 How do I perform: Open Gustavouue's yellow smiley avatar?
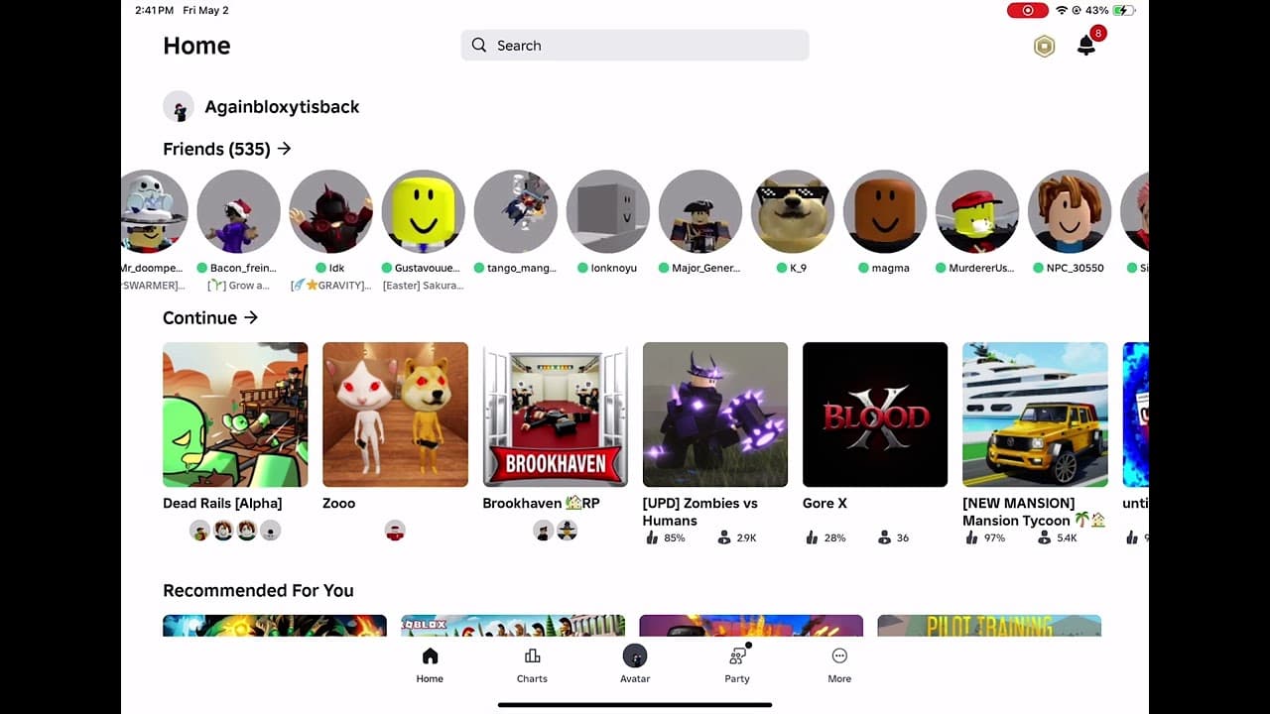coord(423,211)
